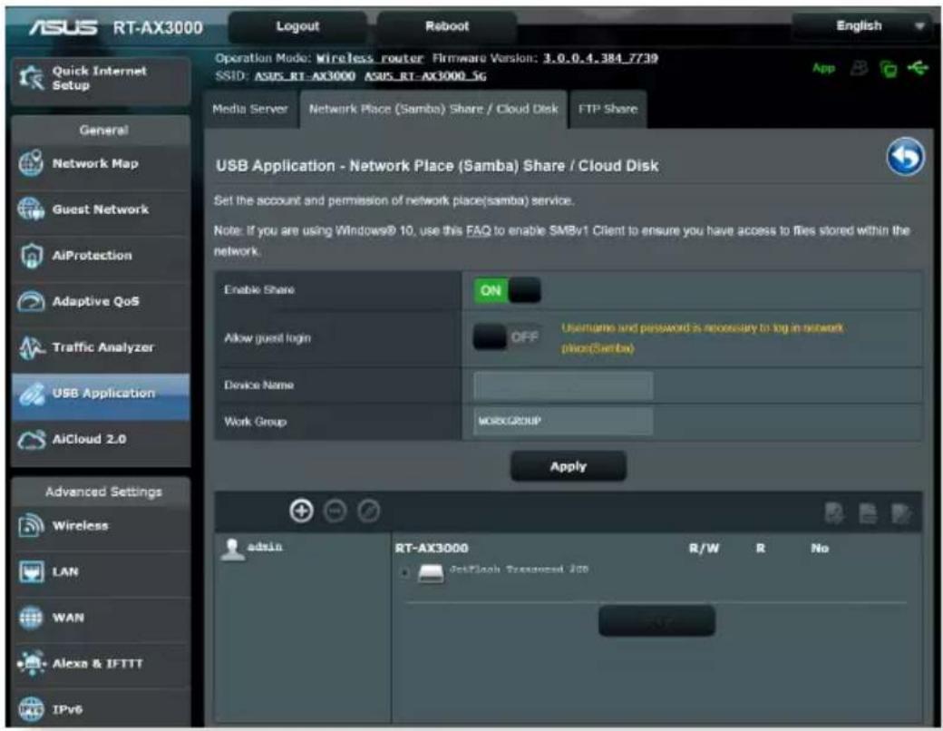Open the Guest Network page

tap(101, 210)
